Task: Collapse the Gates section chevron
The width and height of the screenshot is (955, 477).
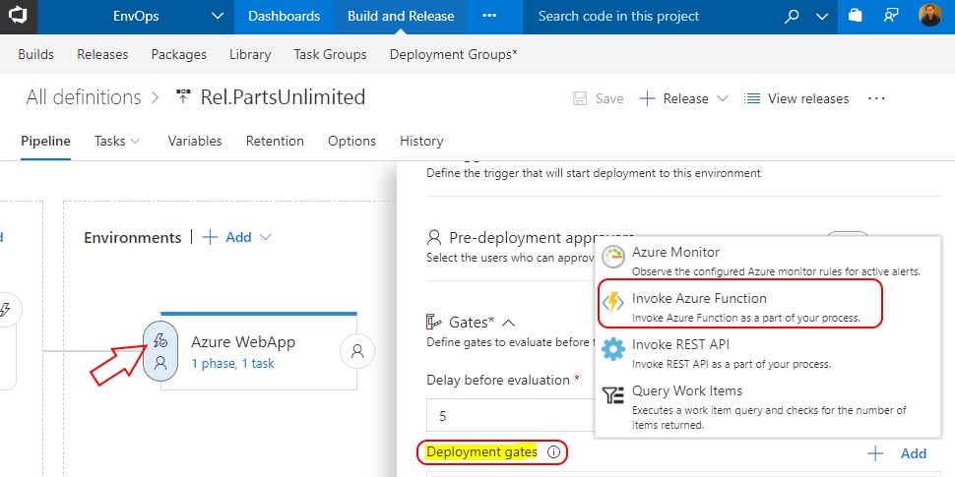Action: pyautogui.click(x=509, y=323)
